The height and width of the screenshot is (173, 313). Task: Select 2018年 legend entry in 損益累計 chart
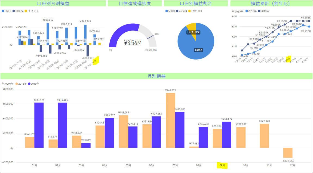[251, 11]
